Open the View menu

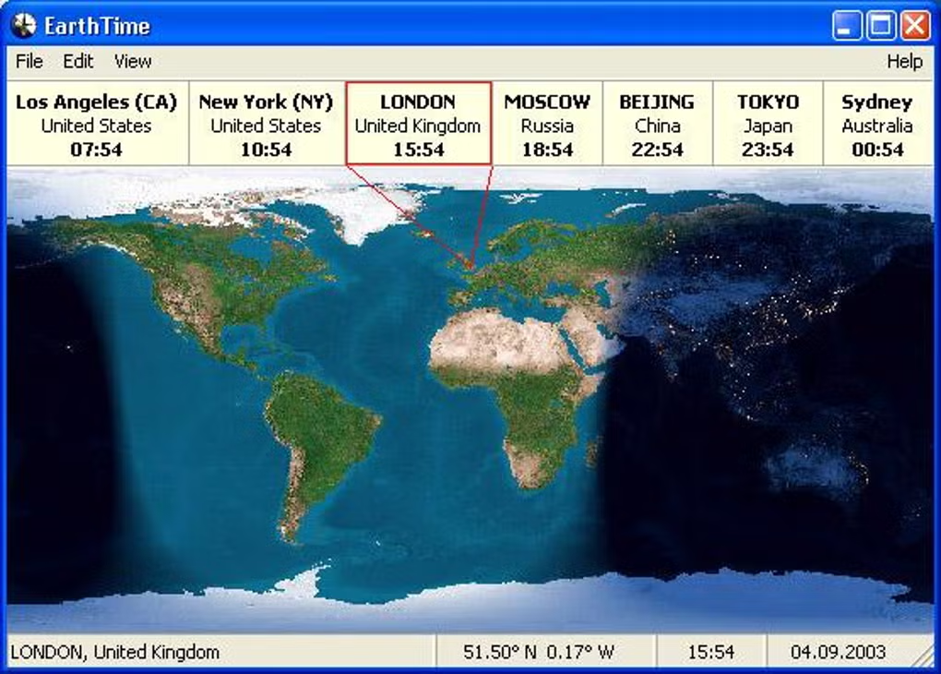pos(133,61)
